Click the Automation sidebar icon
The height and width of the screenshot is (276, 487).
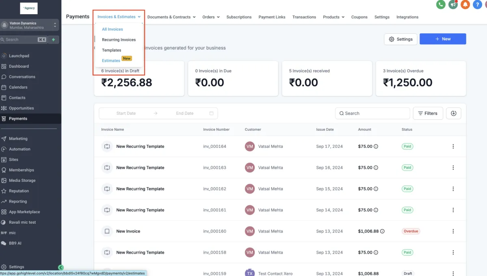(4, 149)
